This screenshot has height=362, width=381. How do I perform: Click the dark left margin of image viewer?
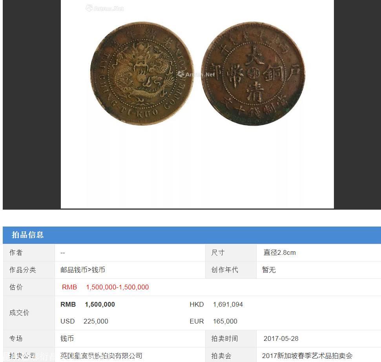(x=32, y=104)
